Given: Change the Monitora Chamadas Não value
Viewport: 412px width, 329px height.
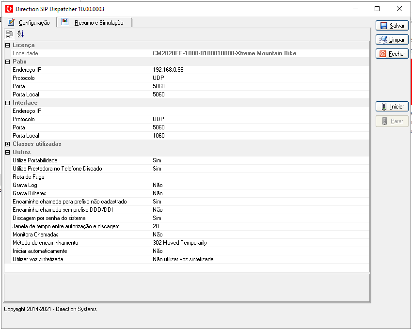Looking at the screenshot, I should (260, 235).
